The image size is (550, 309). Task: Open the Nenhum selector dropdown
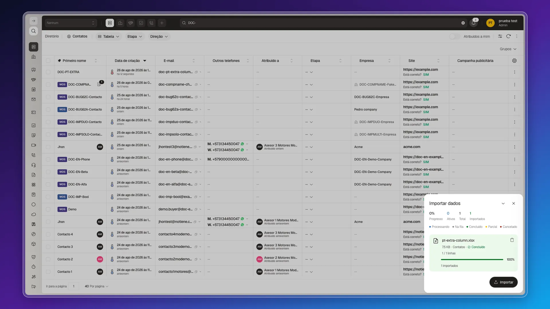coord(71,23)
